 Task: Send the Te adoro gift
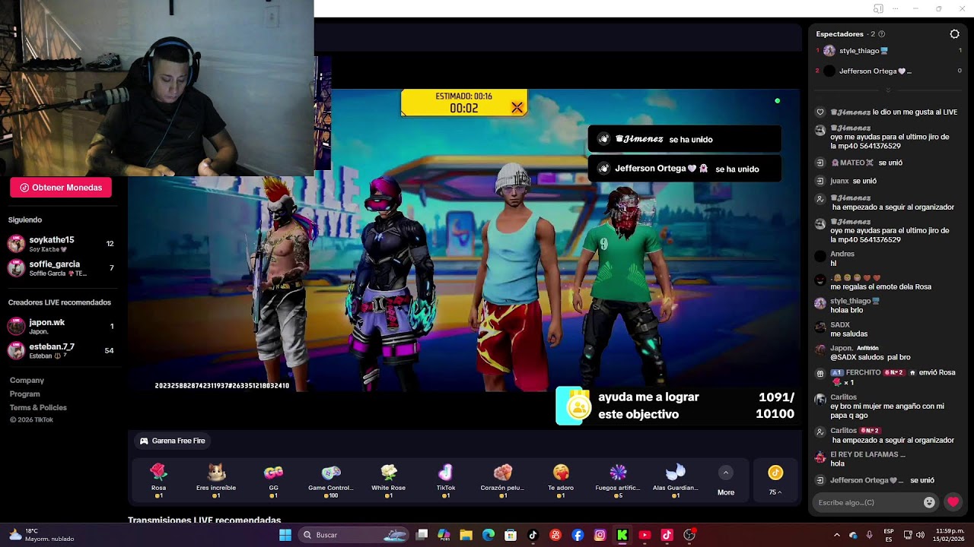point(561,481)
